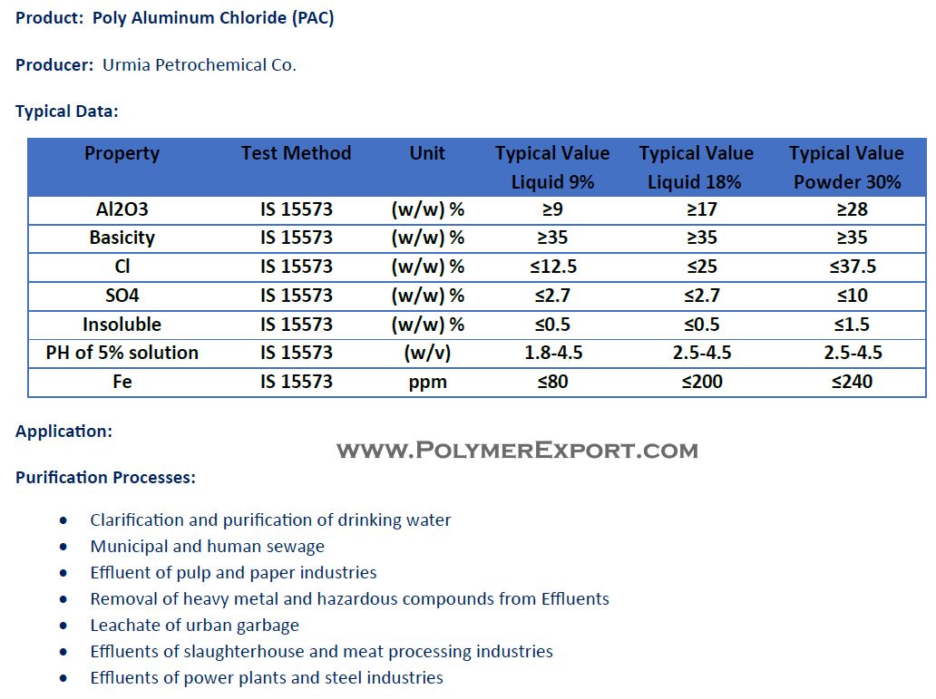Click the PH of 5% solution cell
This screenshot has height=699, width=936.
[x=122, y=353]
